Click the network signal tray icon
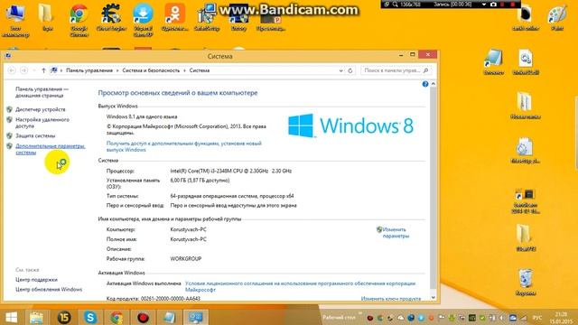Viewport: 578px width, 325px height. [523, 318]
